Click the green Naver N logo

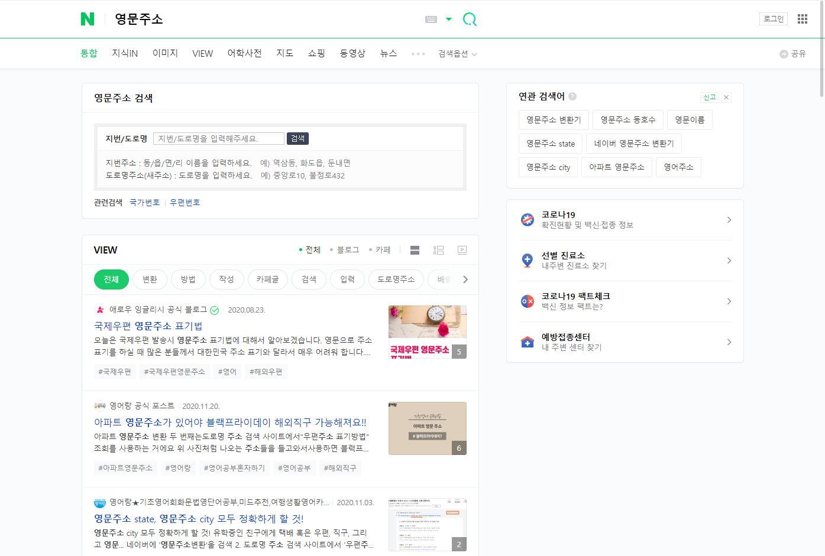[x=88, y=19]
